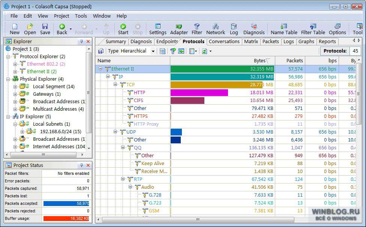
Task: Expand Ethernet 802.2 in Explorer tree
Action: click(x=15, y=64)
